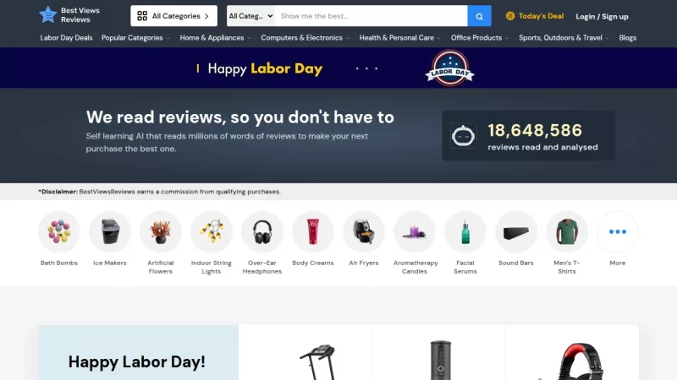Viewport: 677px width, 380px height.
Task: Select the Ice Makers category icon
Action: pyautogui.click(x=110, y=231)
